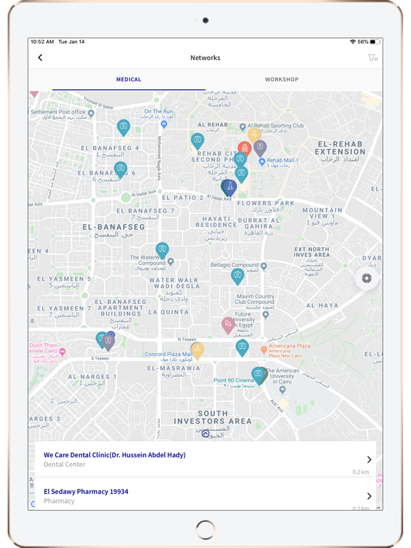This screenshot has width=411, height=548.
Task: Open El Sedawy Pharmacy 19934 entry
Action: (x=205, y=496)
